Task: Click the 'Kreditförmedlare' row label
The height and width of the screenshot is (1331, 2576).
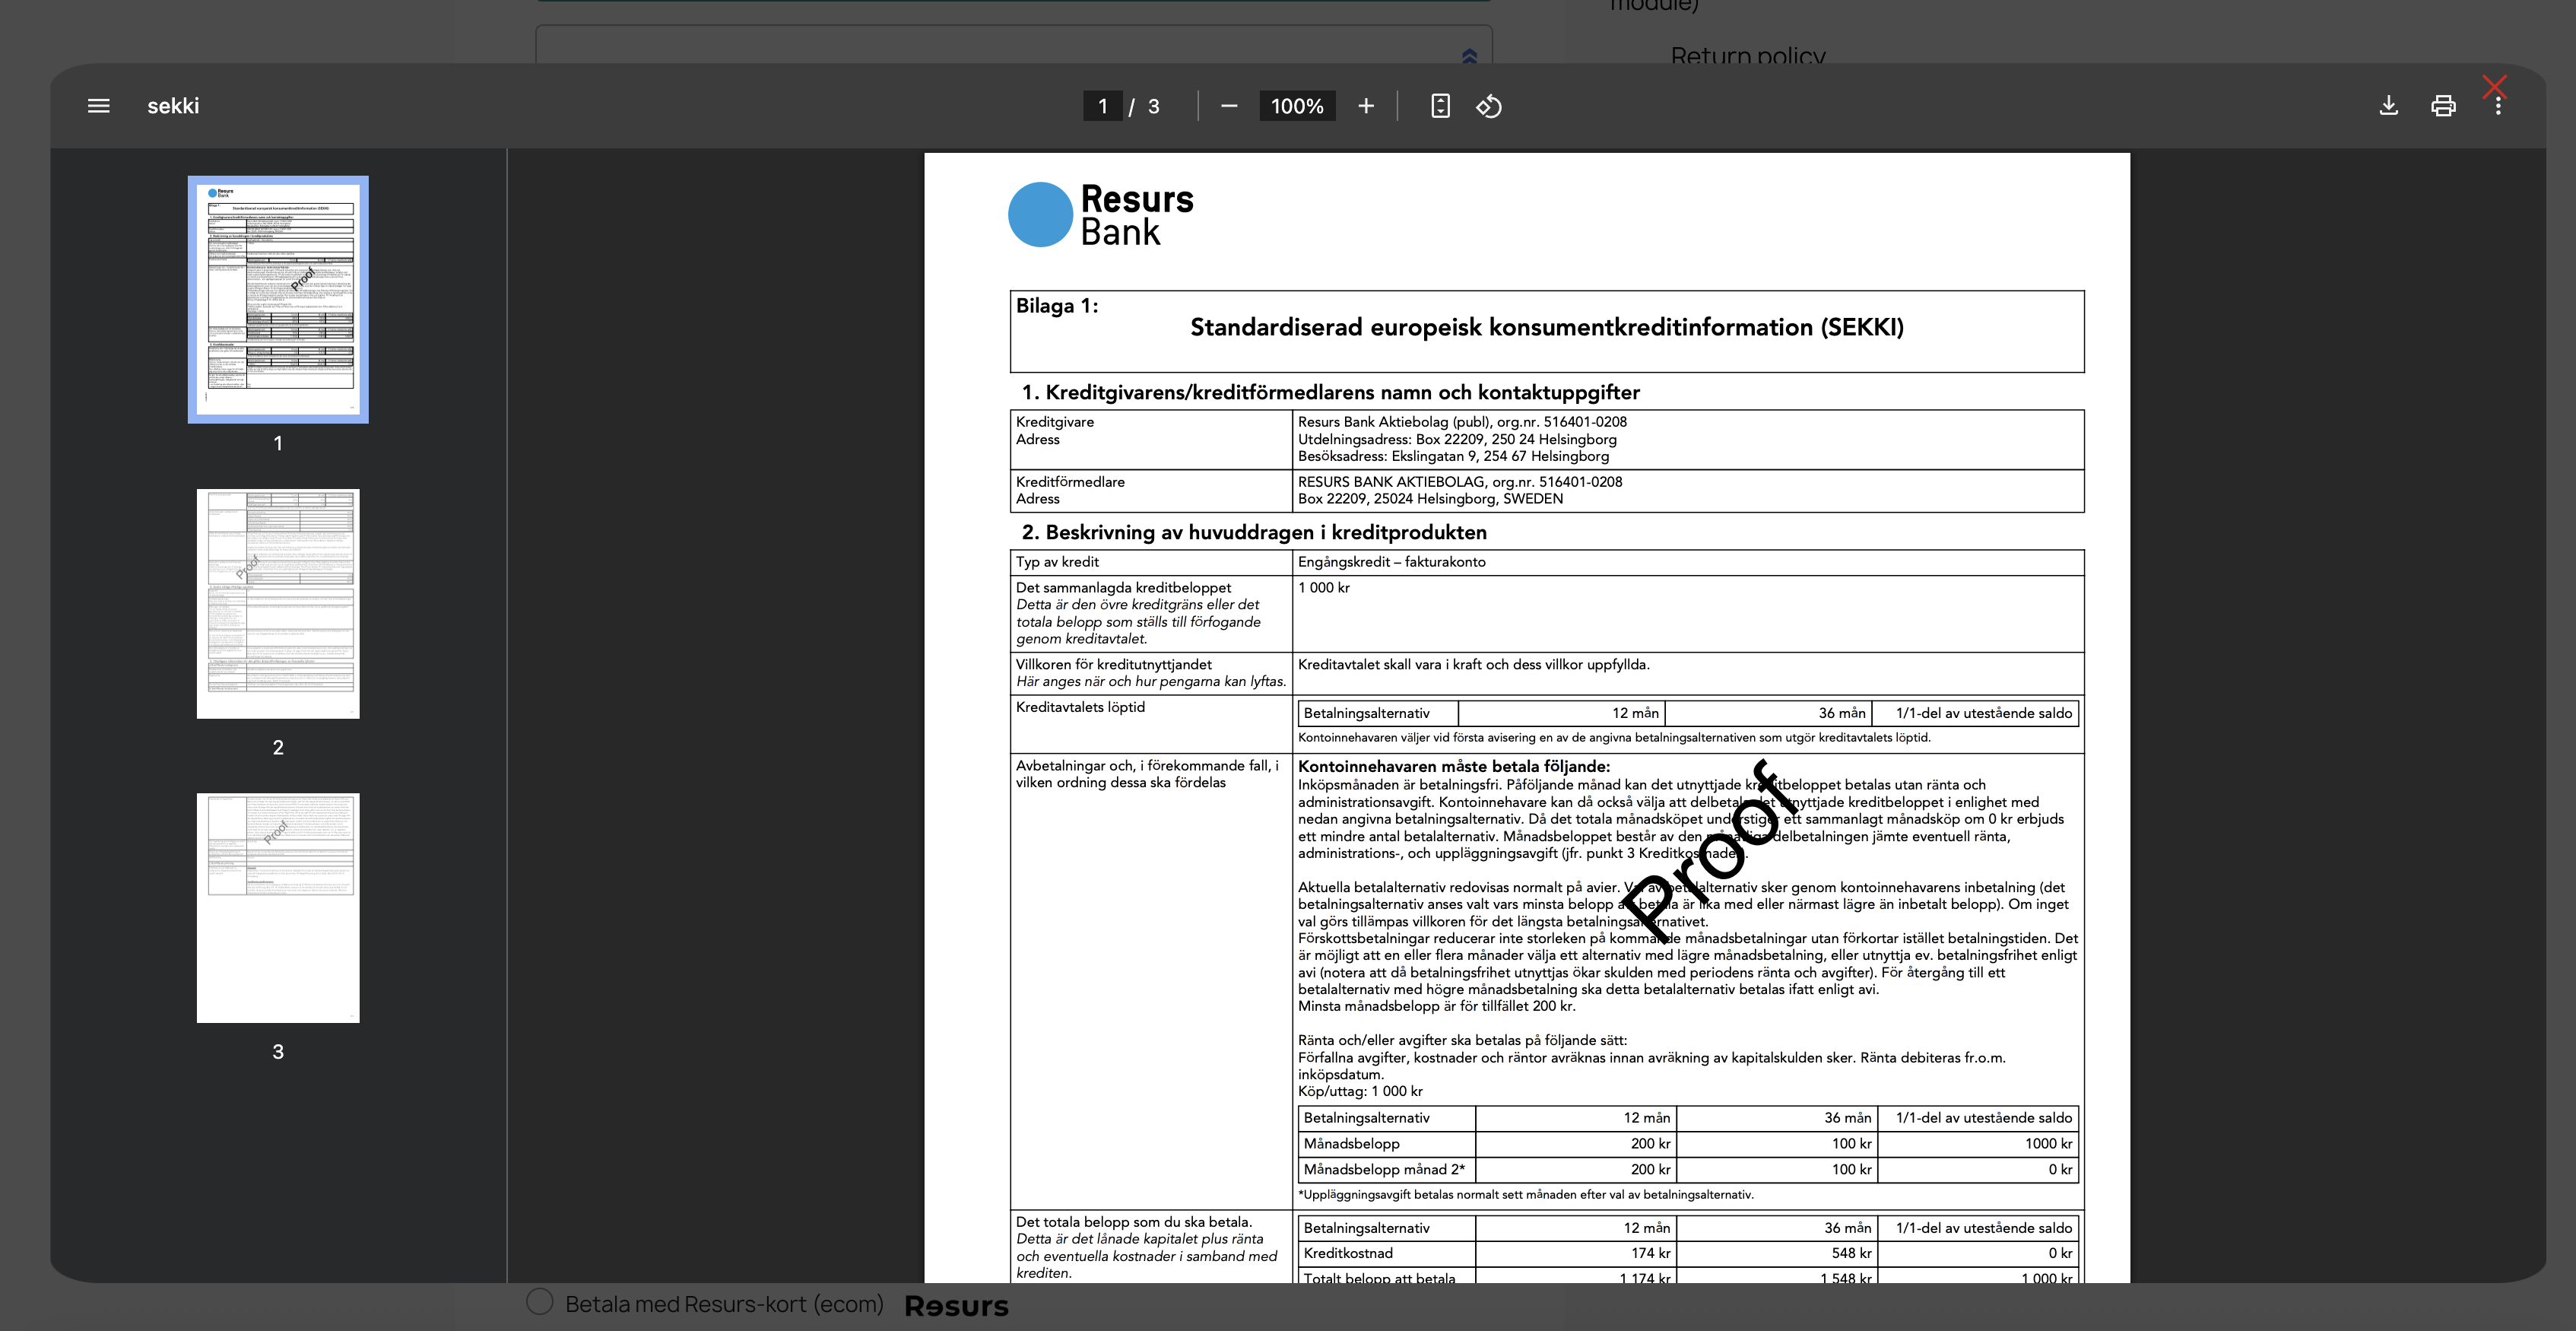Action: (x=1070, y=482)
